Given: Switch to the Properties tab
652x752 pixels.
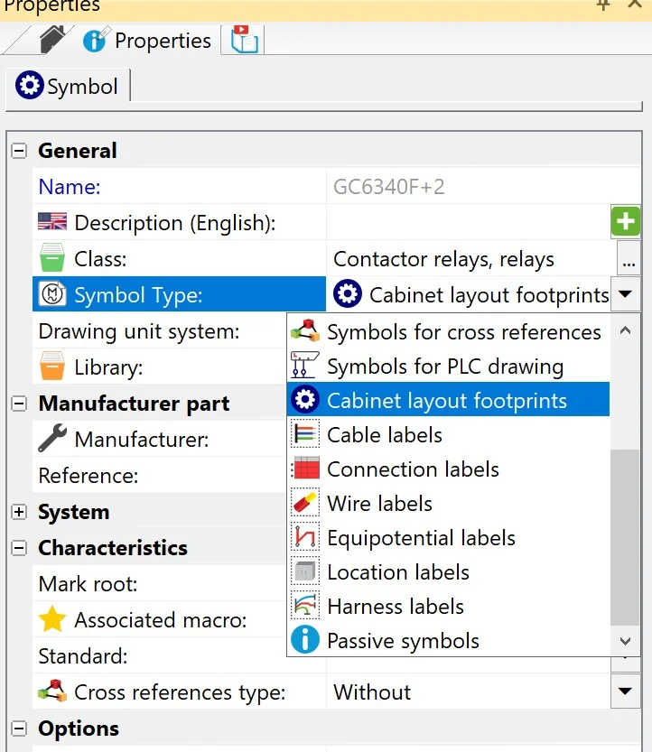Looking at the screenshot, I should (x=147, y=41).
